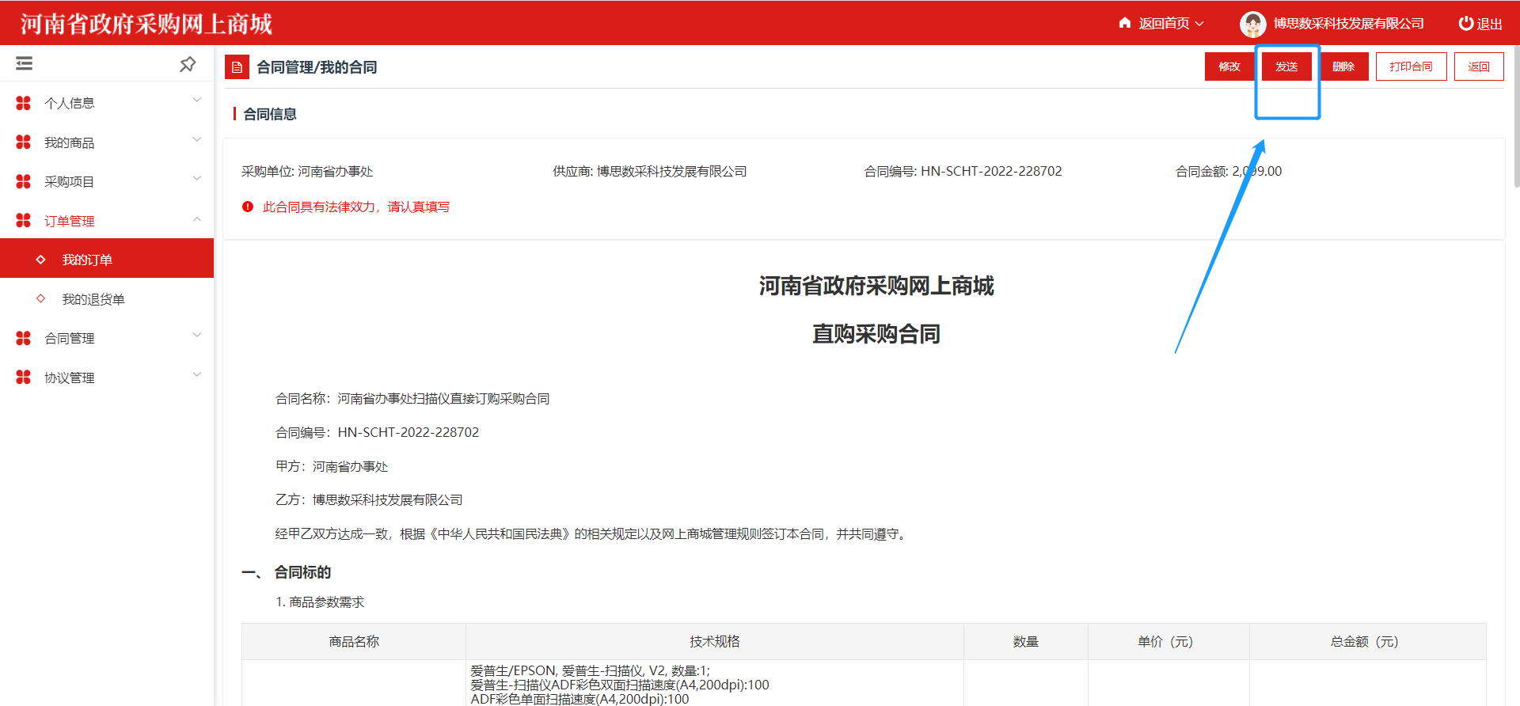This screenshot has width=1520, height=706.
Task: Expand the 采购项目 chevron
Action: point(197,179)
